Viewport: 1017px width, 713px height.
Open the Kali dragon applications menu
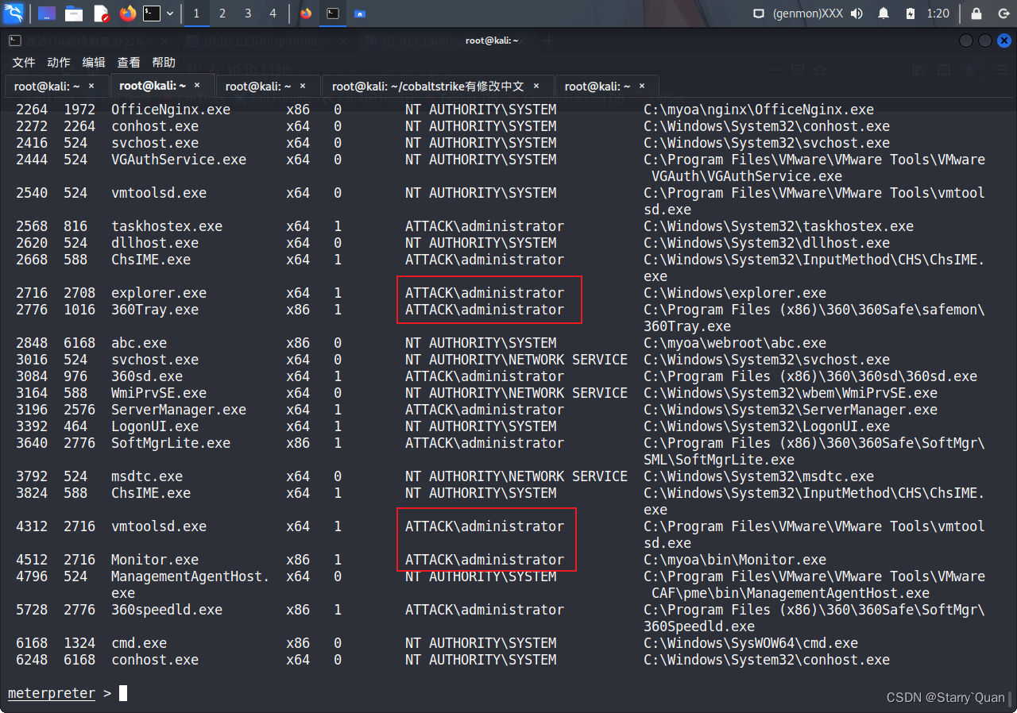(14, 13)
